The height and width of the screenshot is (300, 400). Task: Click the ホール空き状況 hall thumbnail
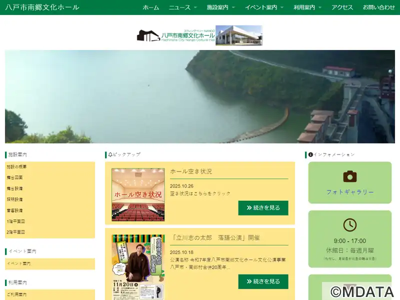point(138,194)
